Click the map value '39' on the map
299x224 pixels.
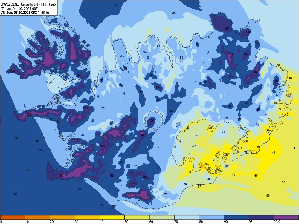pyautogui.click(x=258, y=147)
